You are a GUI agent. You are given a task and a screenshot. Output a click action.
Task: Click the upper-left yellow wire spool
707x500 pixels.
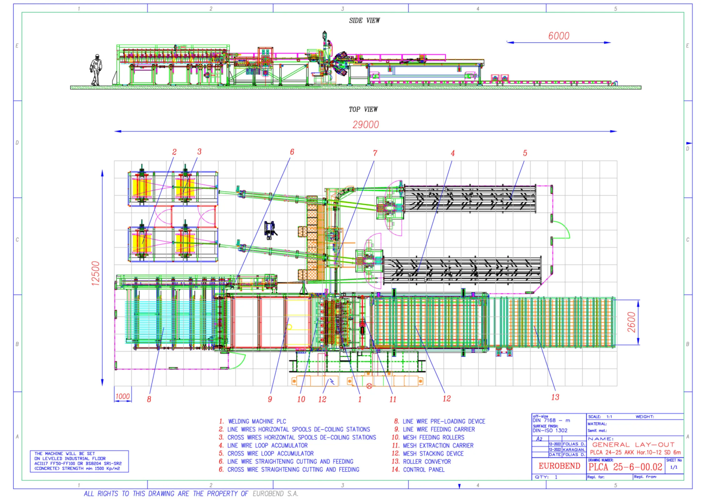pos(142,188)
